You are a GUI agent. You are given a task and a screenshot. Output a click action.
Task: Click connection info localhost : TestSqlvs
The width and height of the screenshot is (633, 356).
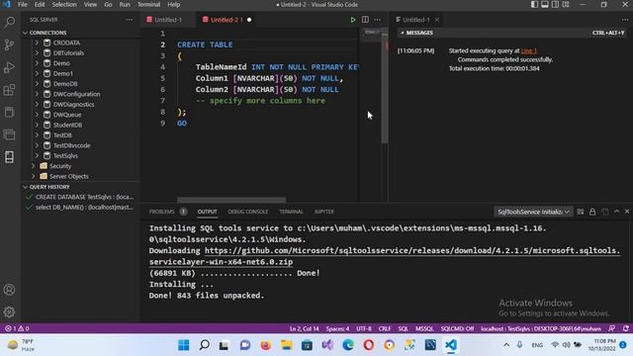(541, 328)
